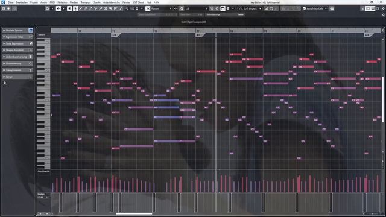Click Expression Map section icon

tap(31, 37)
